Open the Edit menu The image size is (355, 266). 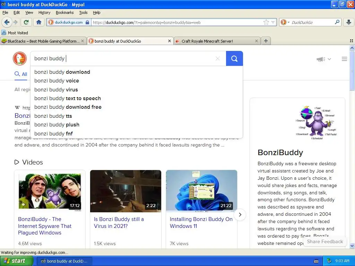(17, 12)
